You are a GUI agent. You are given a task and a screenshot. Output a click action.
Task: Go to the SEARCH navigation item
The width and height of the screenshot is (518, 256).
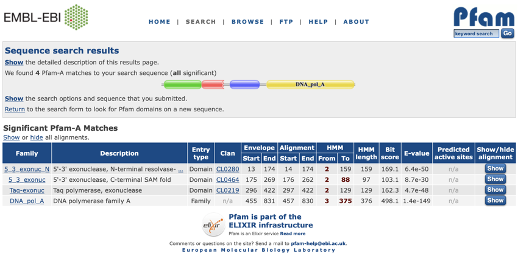(200, 22)
